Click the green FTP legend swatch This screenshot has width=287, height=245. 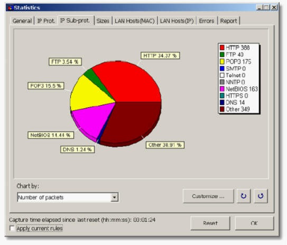tap(222, 54)
